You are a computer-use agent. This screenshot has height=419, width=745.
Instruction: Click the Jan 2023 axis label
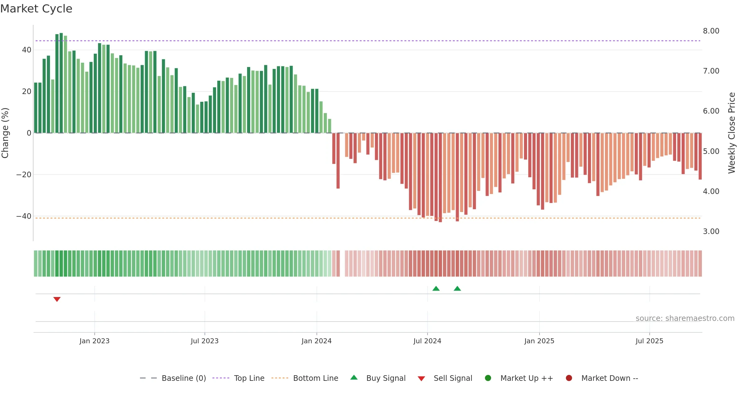click(94, 341)
